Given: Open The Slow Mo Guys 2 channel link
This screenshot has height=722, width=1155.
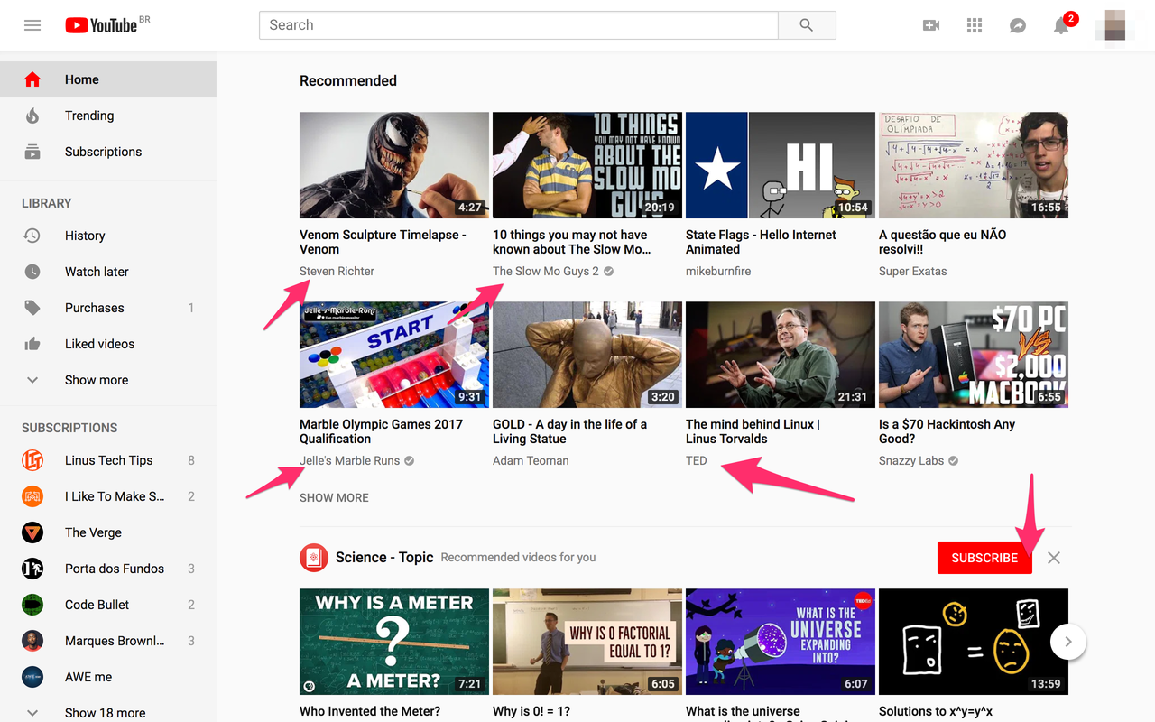Looking at the screenshot, I should coord(546,271).
